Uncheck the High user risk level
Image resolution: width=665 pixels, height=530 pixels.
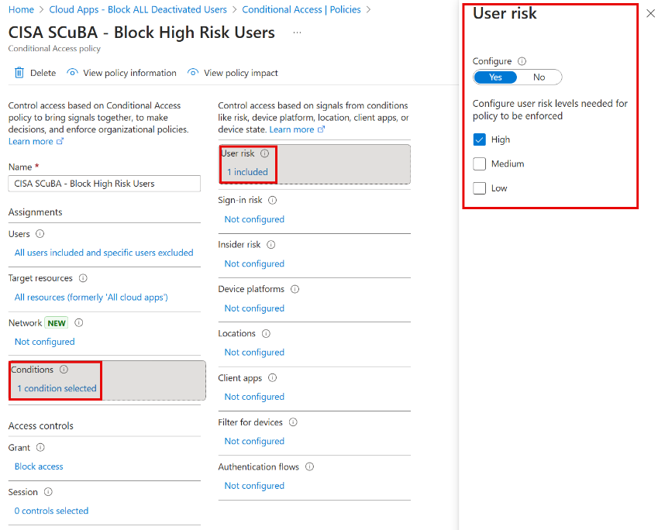click(479, 139)
